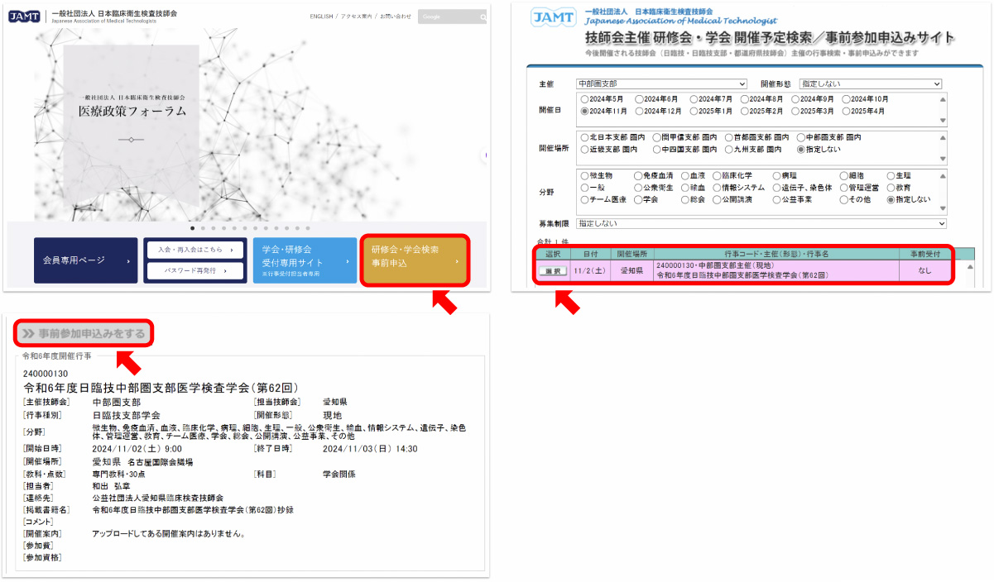Click the first active carousel dot
Screen dimensions: 994x582
tap(193, 227)
